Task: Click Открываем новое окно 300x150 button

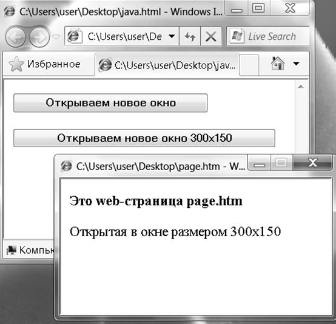Action: coord(144,138)
